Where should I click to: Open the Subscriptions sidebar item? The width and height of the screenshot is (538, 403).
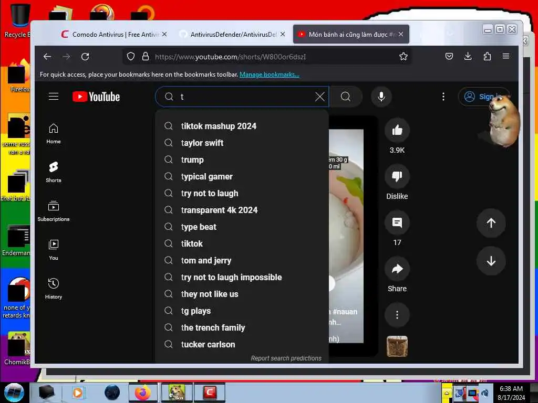[x=54, y=211]
